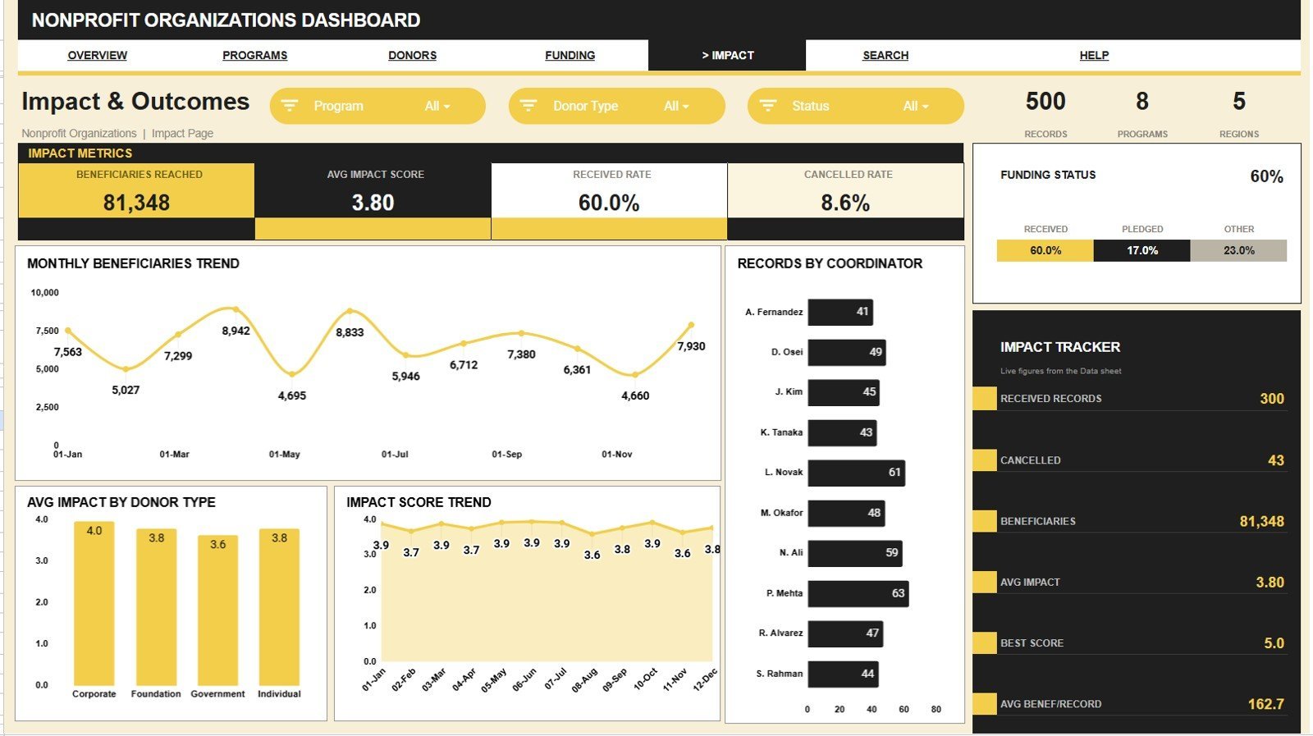The height and width of the screenshot is (736, 1313).
Task: Click the Individual bar in donor chart
Action: [279, 607]
